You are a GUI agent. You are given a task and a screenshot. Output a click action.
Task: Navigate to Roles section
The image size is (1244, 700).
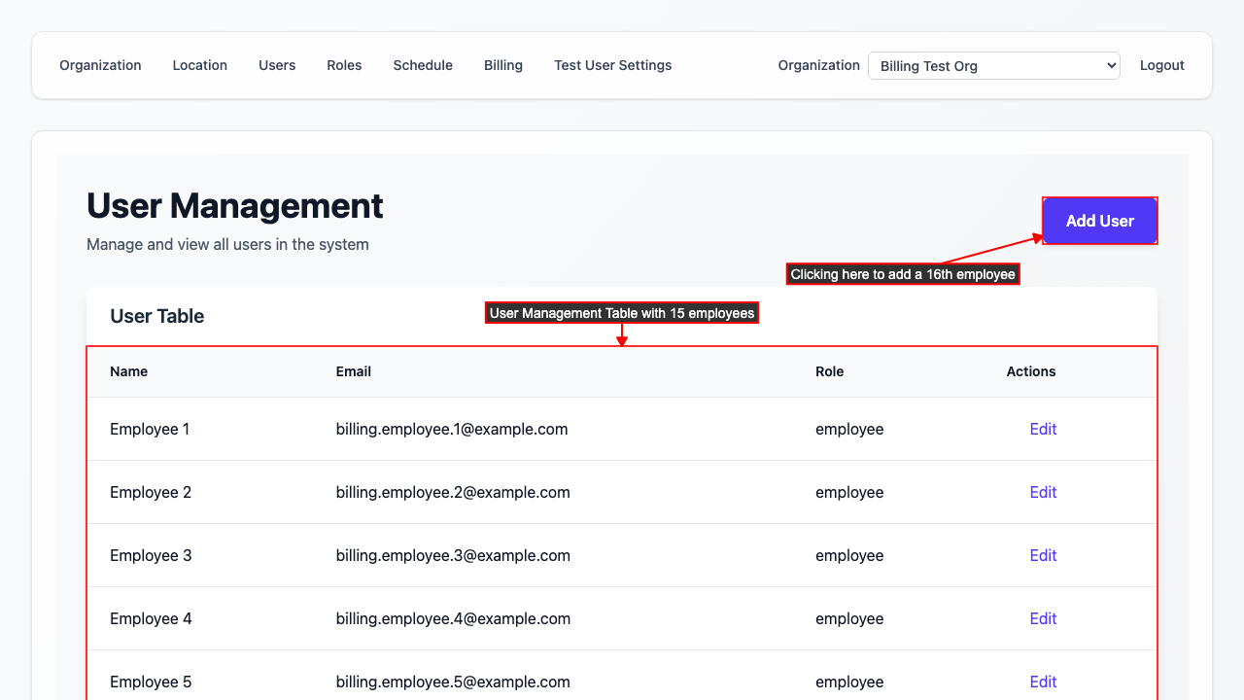click(344, 65)
